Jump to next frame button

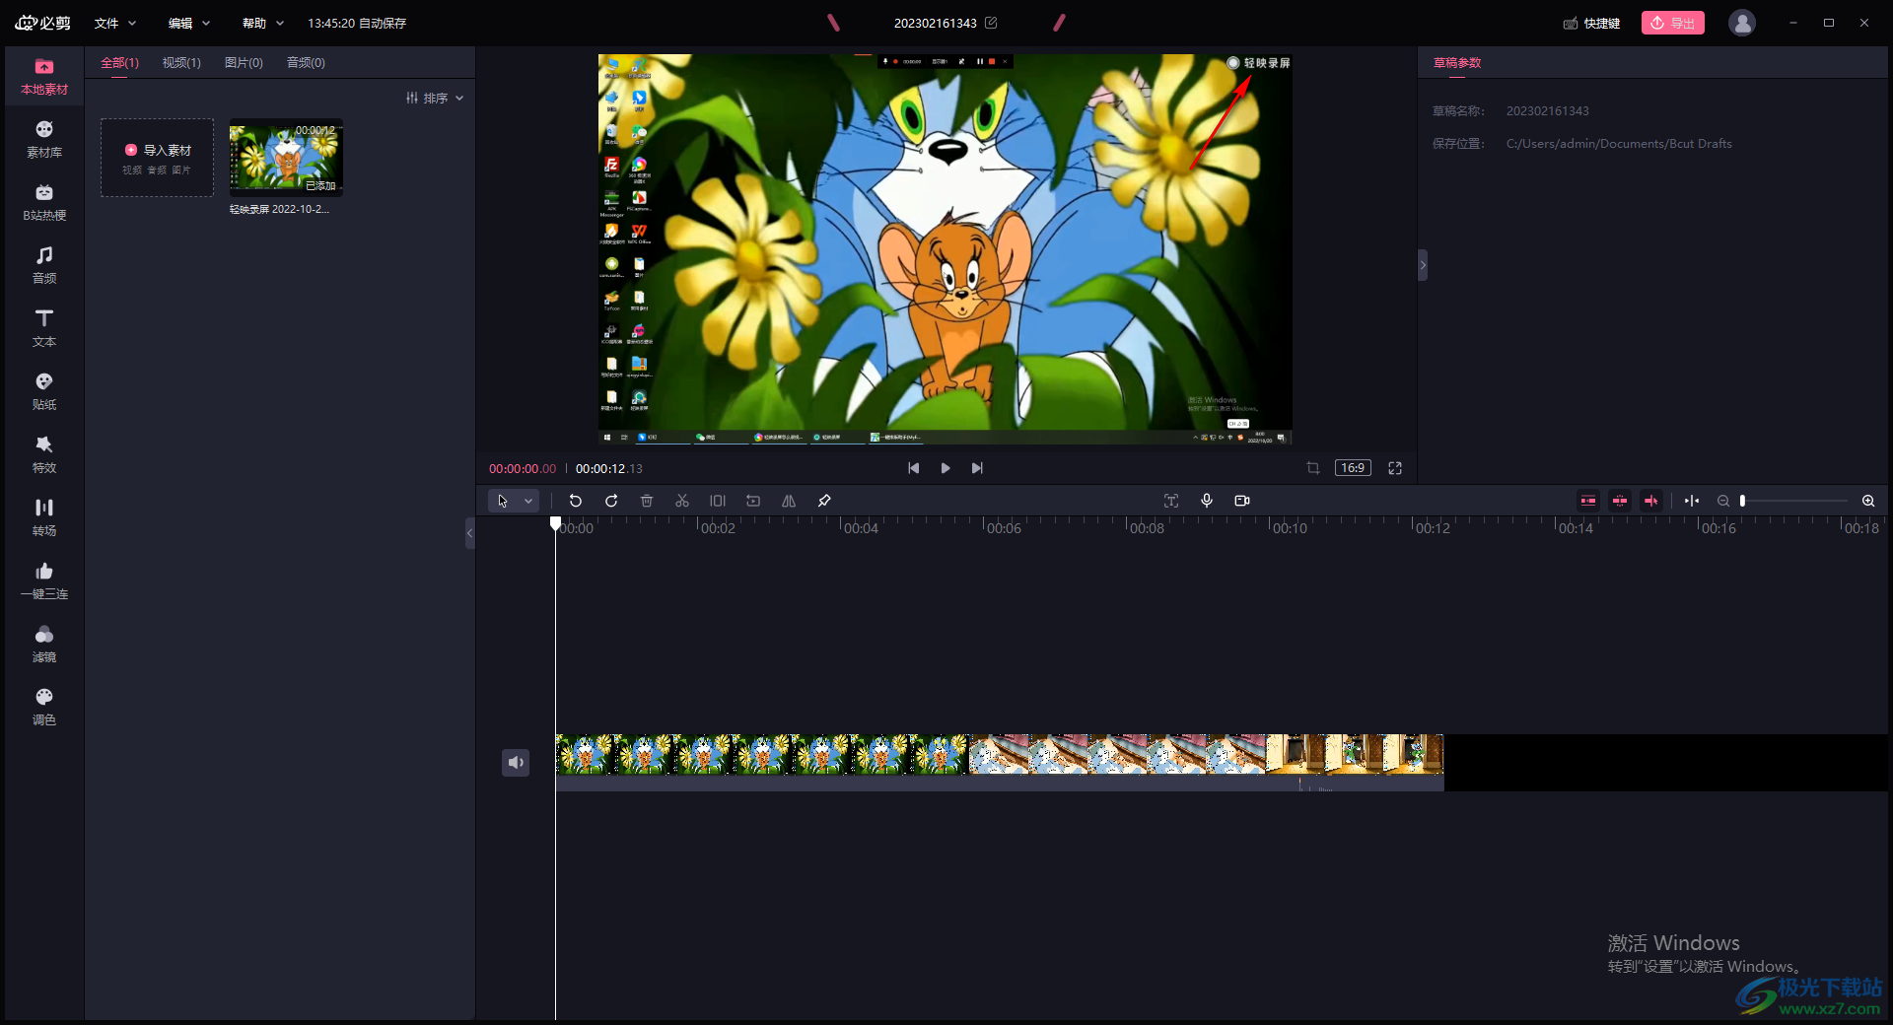tap(977, 468)
